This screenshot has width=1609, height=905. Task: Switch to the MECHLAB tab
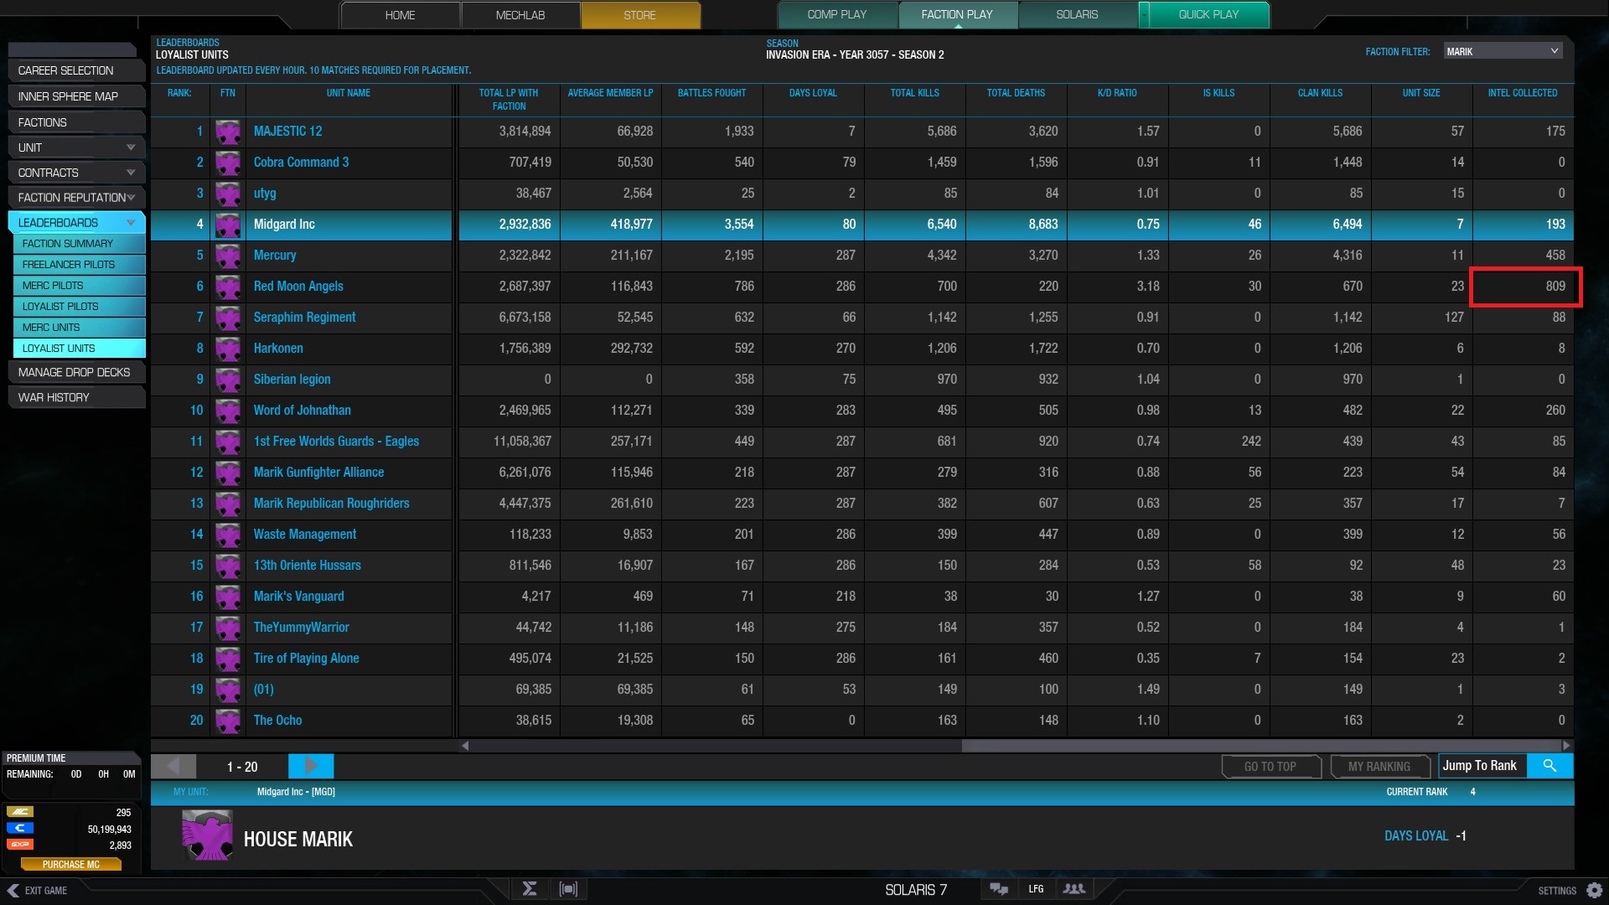(520, 15)
